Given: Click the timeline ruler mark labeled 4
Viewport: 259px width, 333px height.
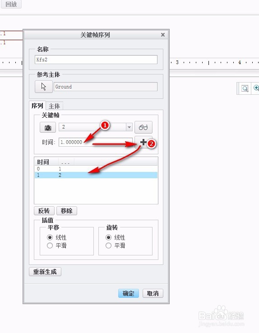Looking at the screenshot, I should tap(240, 62).
